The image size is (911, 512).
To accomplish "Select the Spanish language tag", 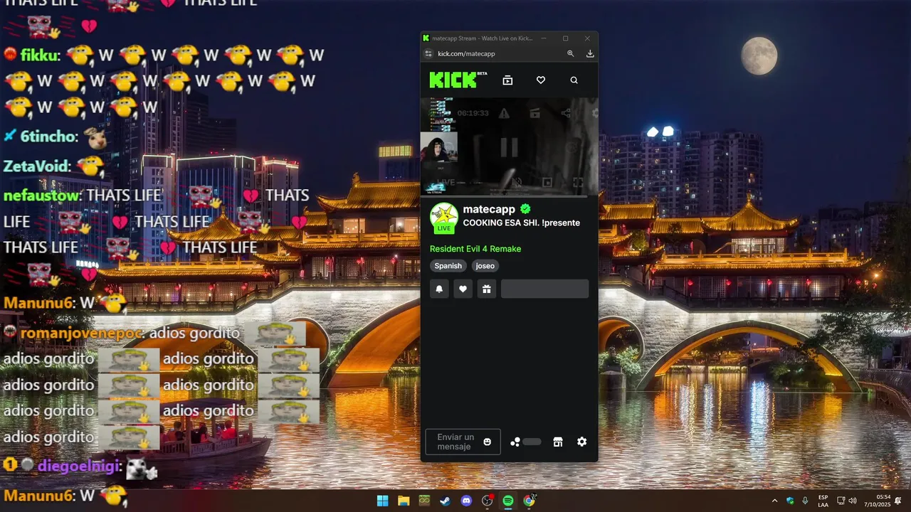I will [448, 266].
